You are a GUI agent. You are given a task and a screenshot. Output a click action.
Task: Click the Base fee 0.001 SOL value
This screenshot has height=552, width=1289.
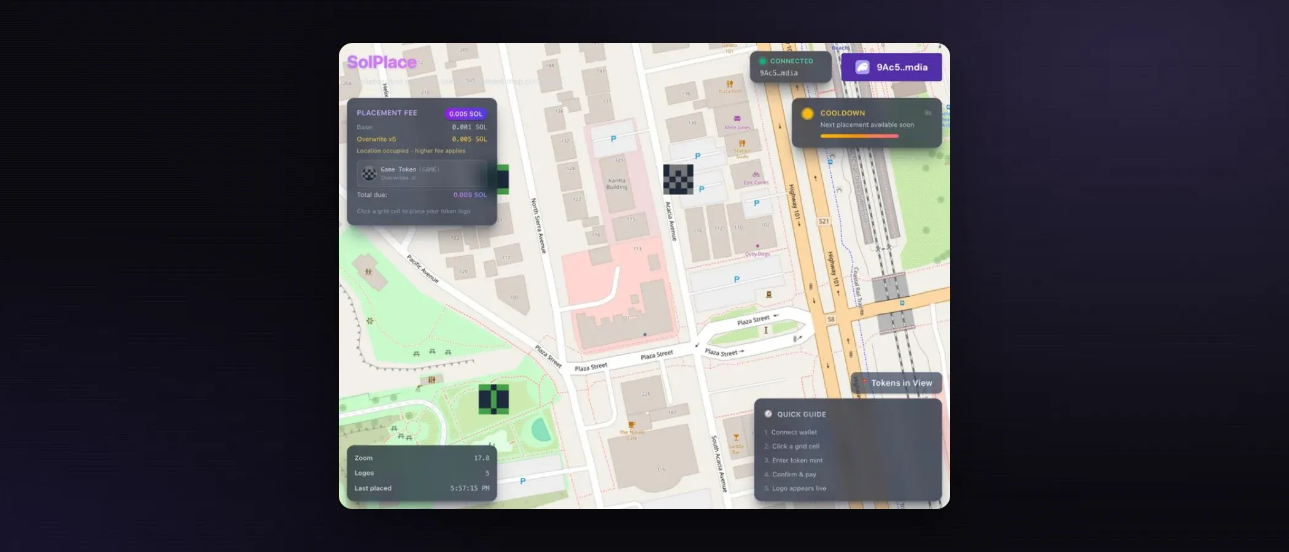point(470,128)
